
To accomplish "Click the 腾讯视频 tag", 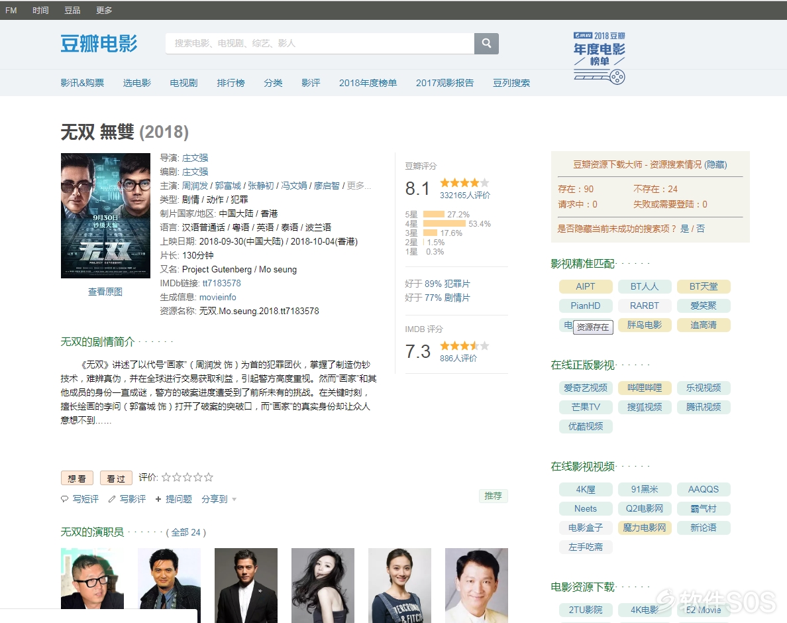I will pyautogui.click(x=704, y=407).
